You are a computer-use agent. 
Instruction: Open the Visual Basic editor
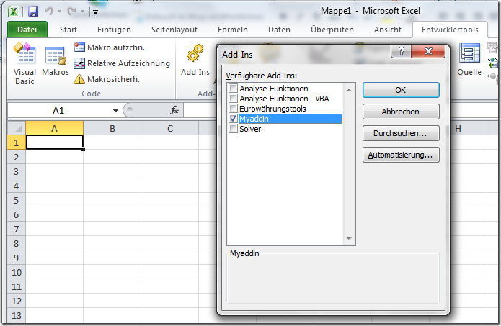coord(25,64)
